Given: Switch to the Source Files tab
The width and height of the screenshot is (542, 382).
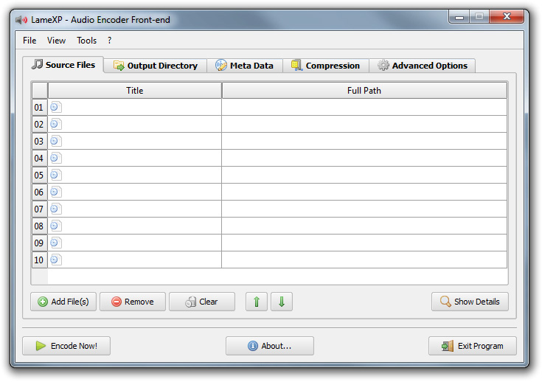Looking at the screenshot, I should [63, 65].
